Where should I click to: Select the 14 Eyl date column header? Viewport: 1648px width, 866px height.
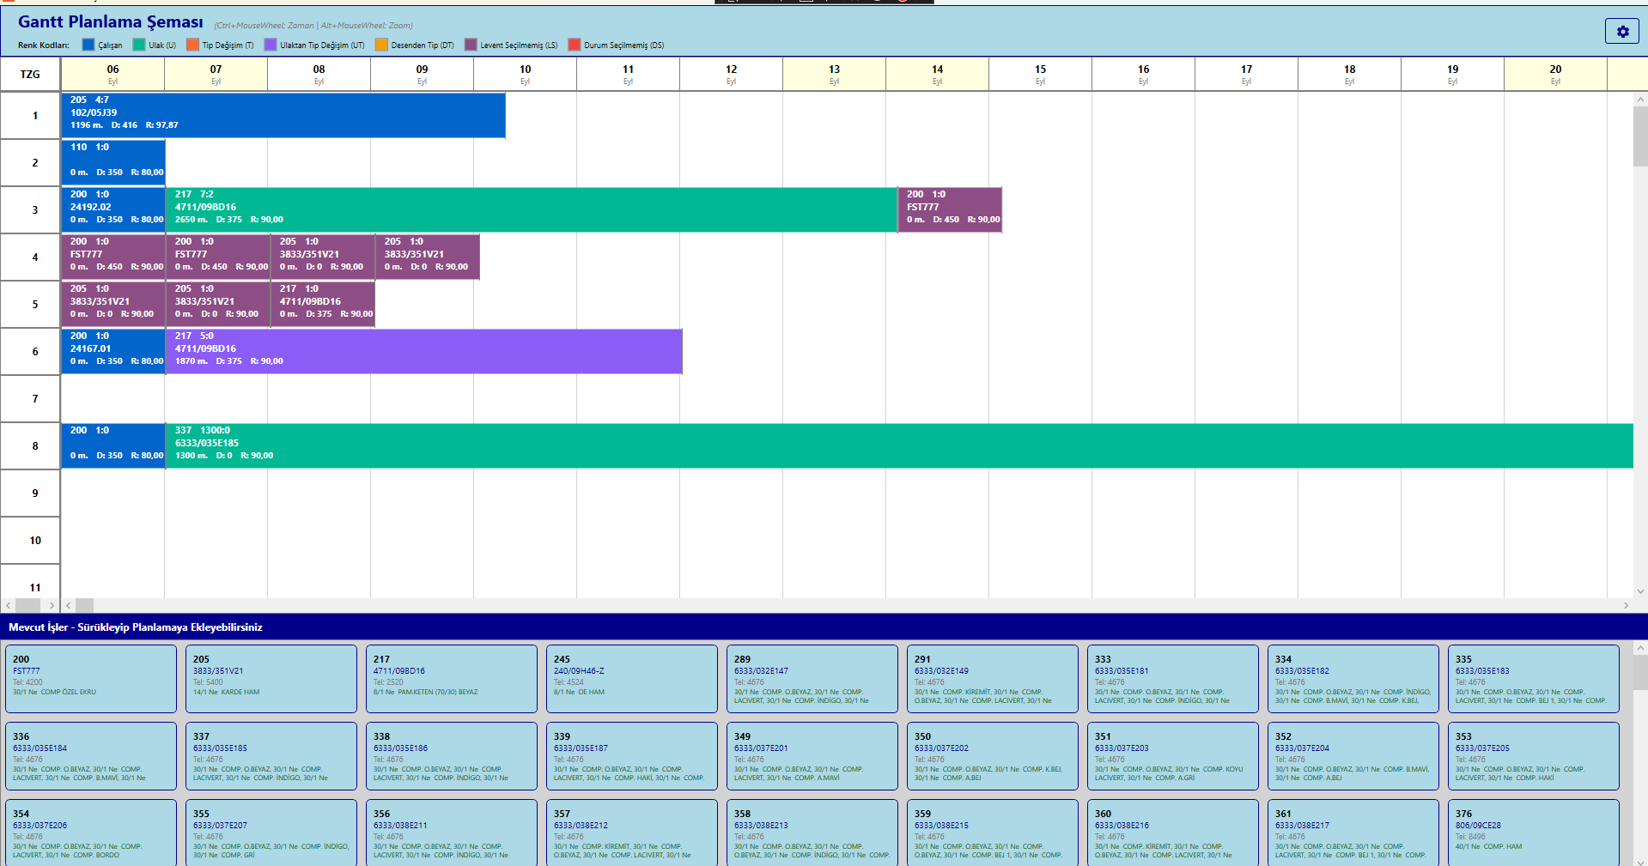coord(937,74)
